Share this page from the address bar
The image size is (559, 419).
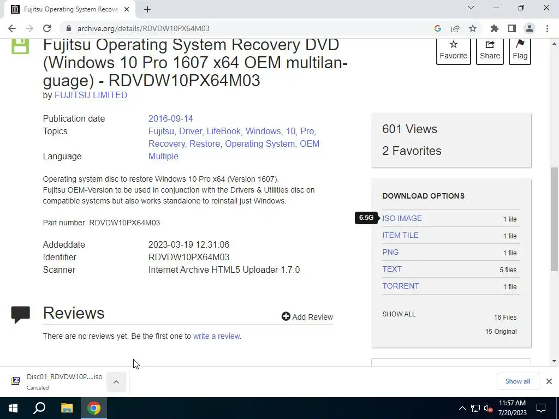(455, 28)
